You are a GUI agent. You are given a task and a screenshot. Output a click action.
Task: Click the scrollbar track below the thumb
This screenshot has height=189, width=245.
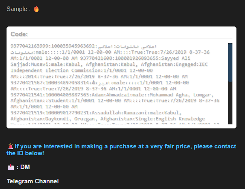tap(230, 103)
